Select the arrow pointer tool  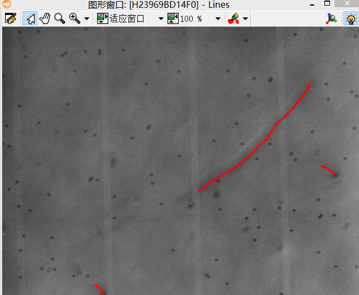pos(30,18)
